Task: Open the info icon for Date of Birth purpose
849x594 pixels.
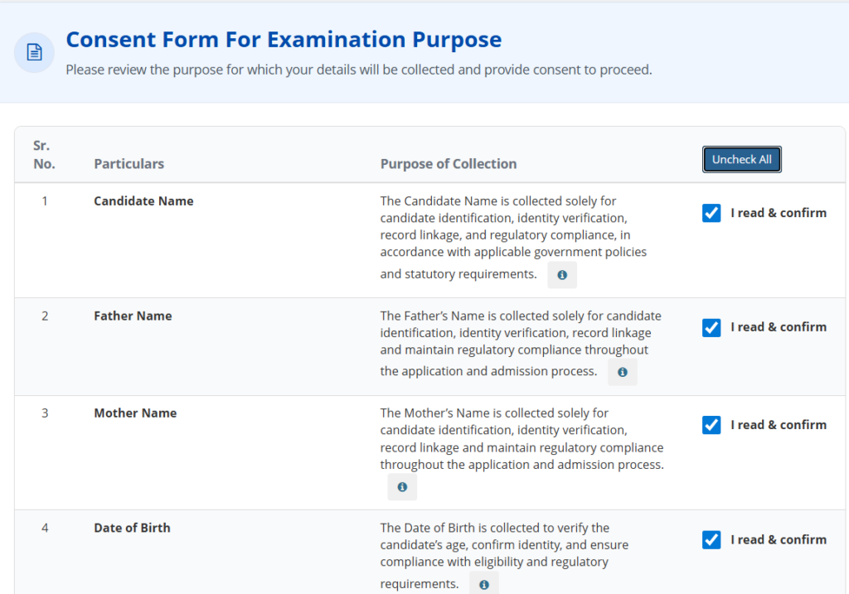Action: pyautogui.click(x=484, y=585)
